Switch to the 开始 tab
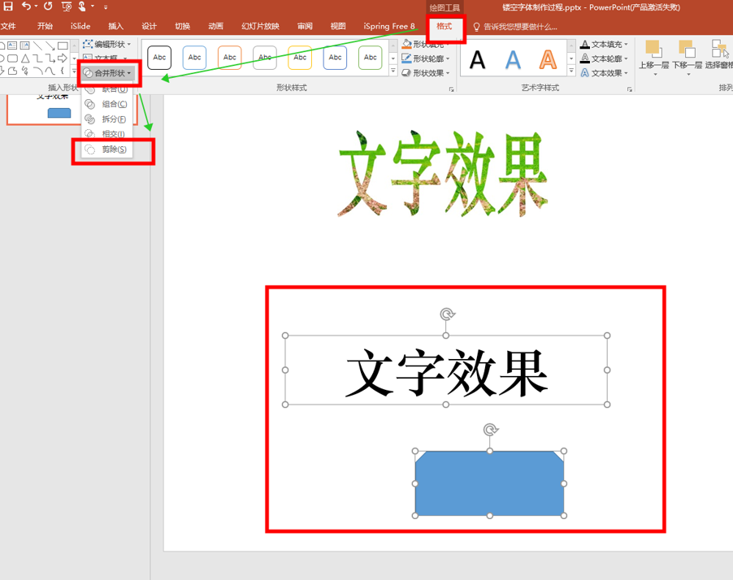 (45, 26)
